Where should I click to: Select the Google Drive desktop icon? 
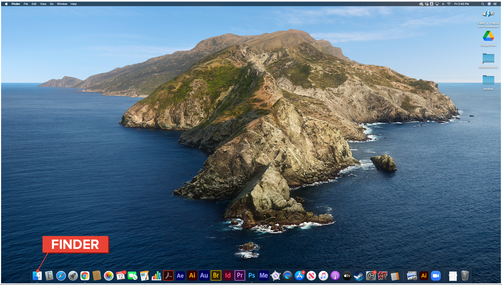click(488, 36)
